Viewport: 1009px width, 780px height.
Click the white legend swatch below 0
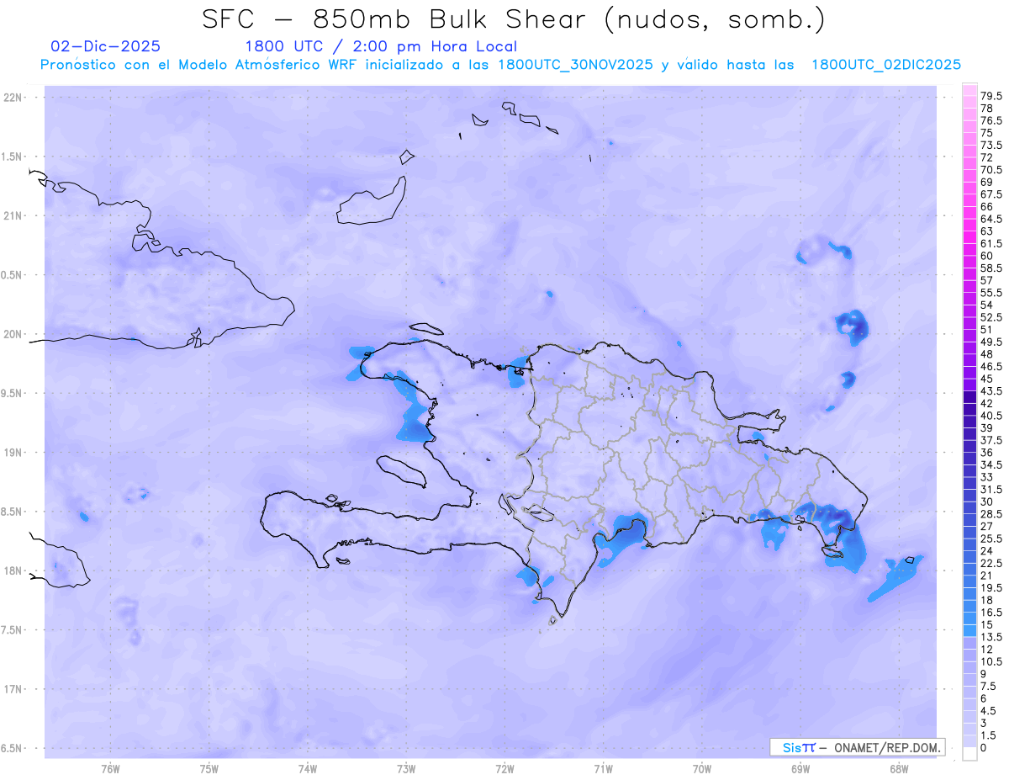(x=969, y=754)
